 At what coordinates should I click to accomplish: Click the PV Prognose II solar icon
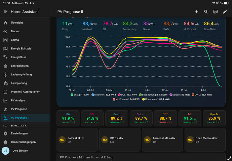(5, 118)
